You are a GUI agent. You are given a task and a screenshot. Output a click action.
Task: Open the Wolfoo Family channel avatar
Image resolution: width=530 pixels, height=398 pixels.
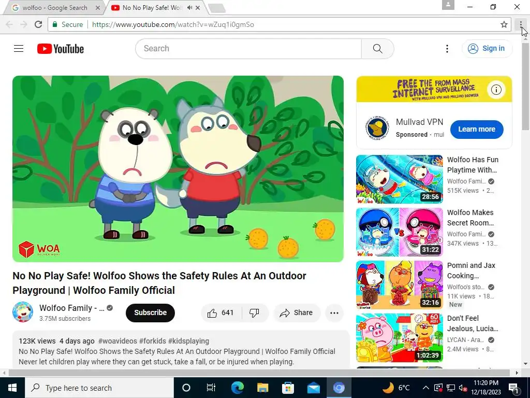click(x=23, y=312)
